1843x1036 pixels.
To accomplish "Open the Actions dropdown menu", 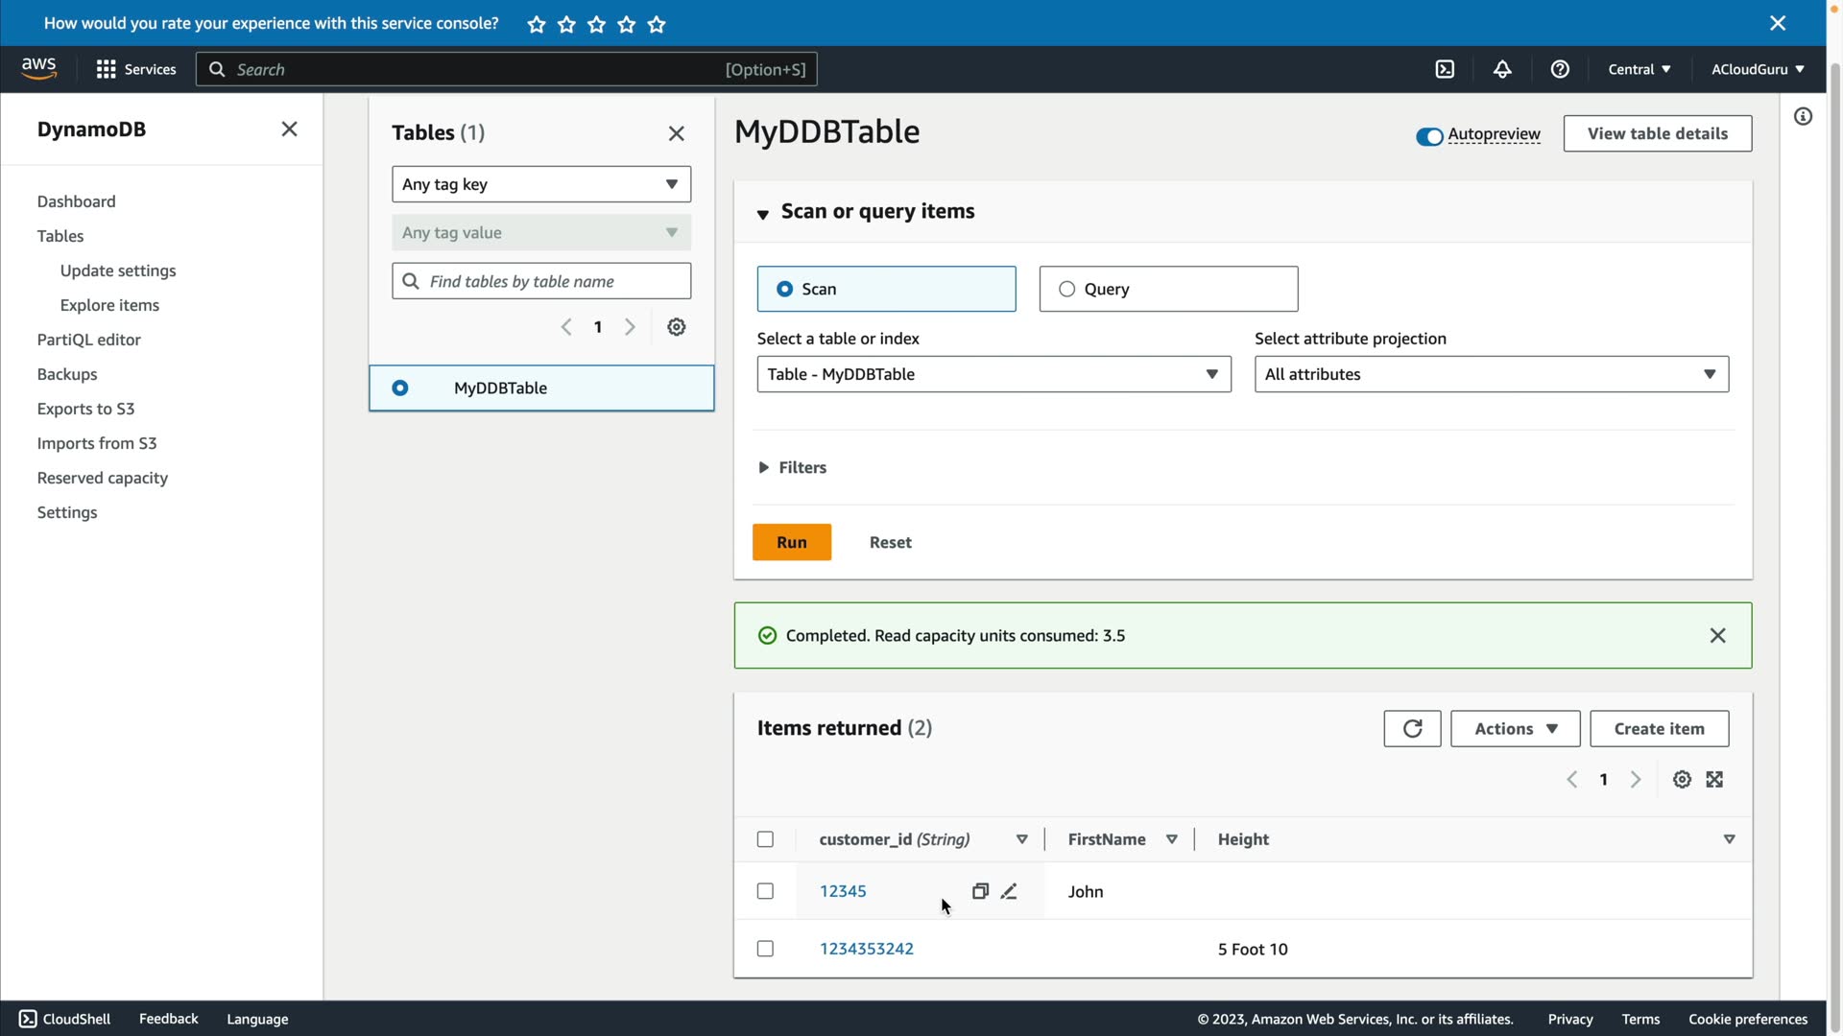I will [x=1515, y=729].
